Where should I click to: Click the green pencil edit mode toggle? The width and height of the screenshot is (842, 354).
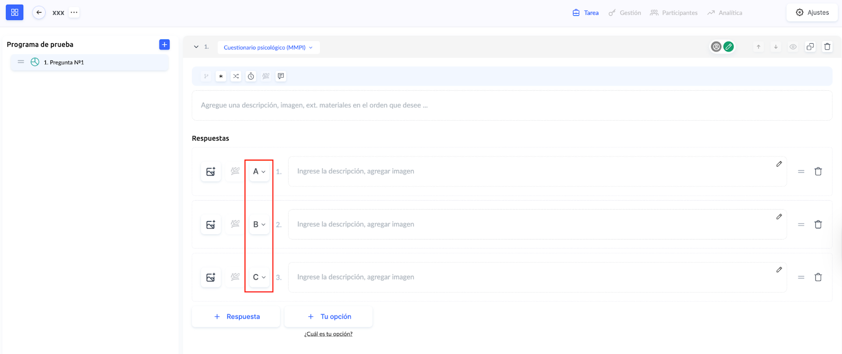(729, 47)
